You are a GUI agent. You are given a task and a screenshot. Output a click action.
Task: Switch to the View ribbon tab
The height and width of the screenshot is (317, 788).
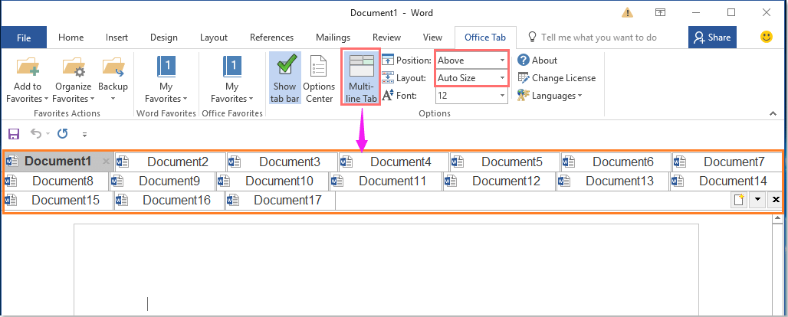[x=432, y=38]
